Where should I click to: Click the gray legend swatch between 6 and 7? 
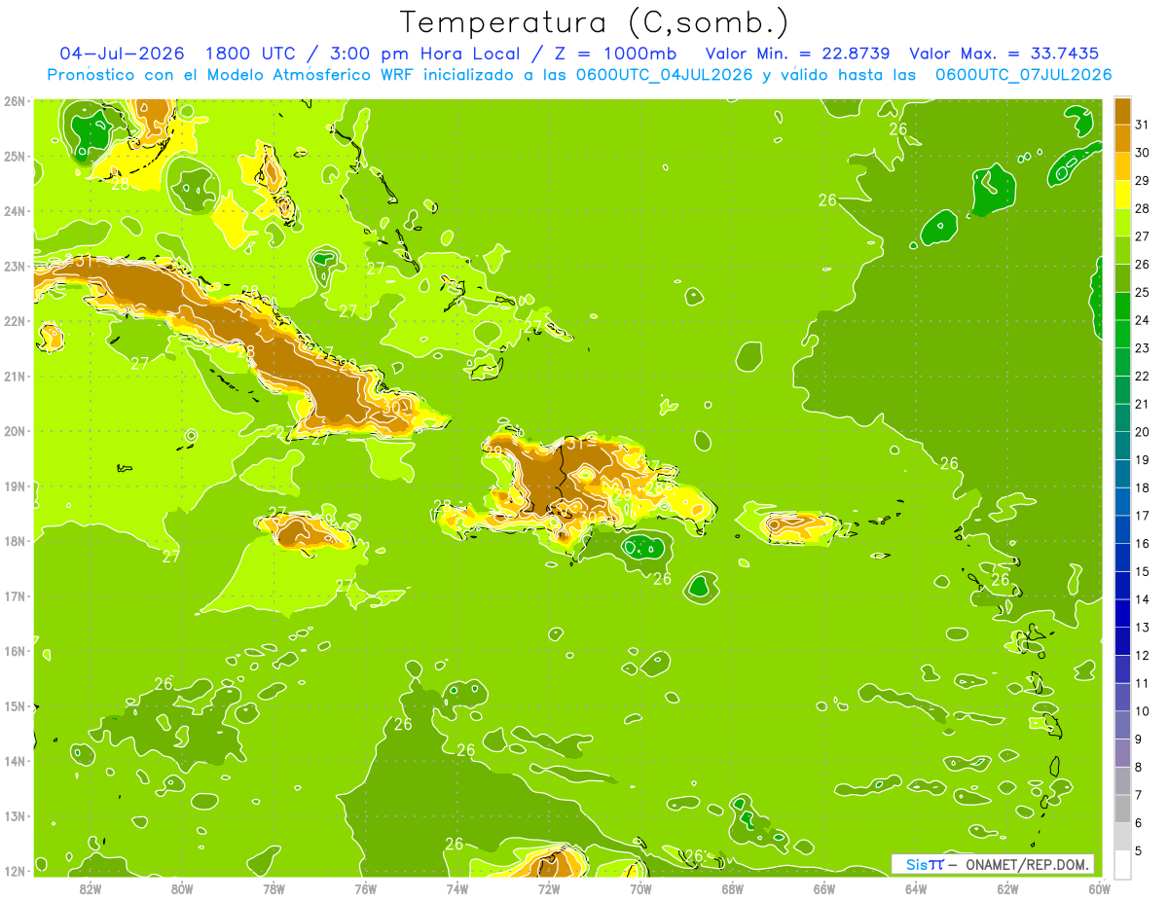tap(1122, 809)
